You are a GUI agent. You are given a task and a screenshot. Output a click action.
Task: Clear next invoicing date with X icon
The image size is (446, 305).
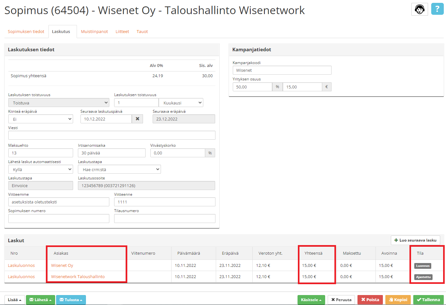point(138,119)
